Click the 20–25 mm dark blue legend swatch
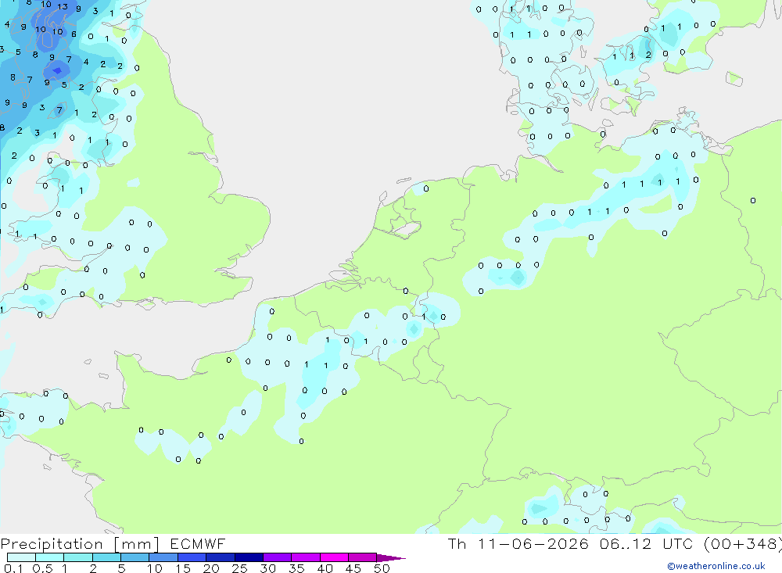The height and width of the screenshot is (573, 782). tap(221, 557)
